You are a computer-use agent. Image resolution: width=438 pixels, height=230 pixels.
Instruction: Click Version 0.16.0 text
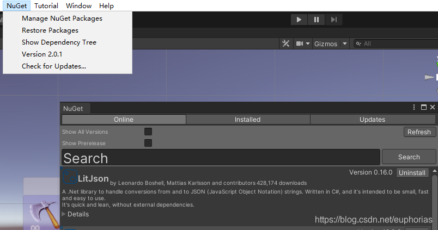point(370,172)
